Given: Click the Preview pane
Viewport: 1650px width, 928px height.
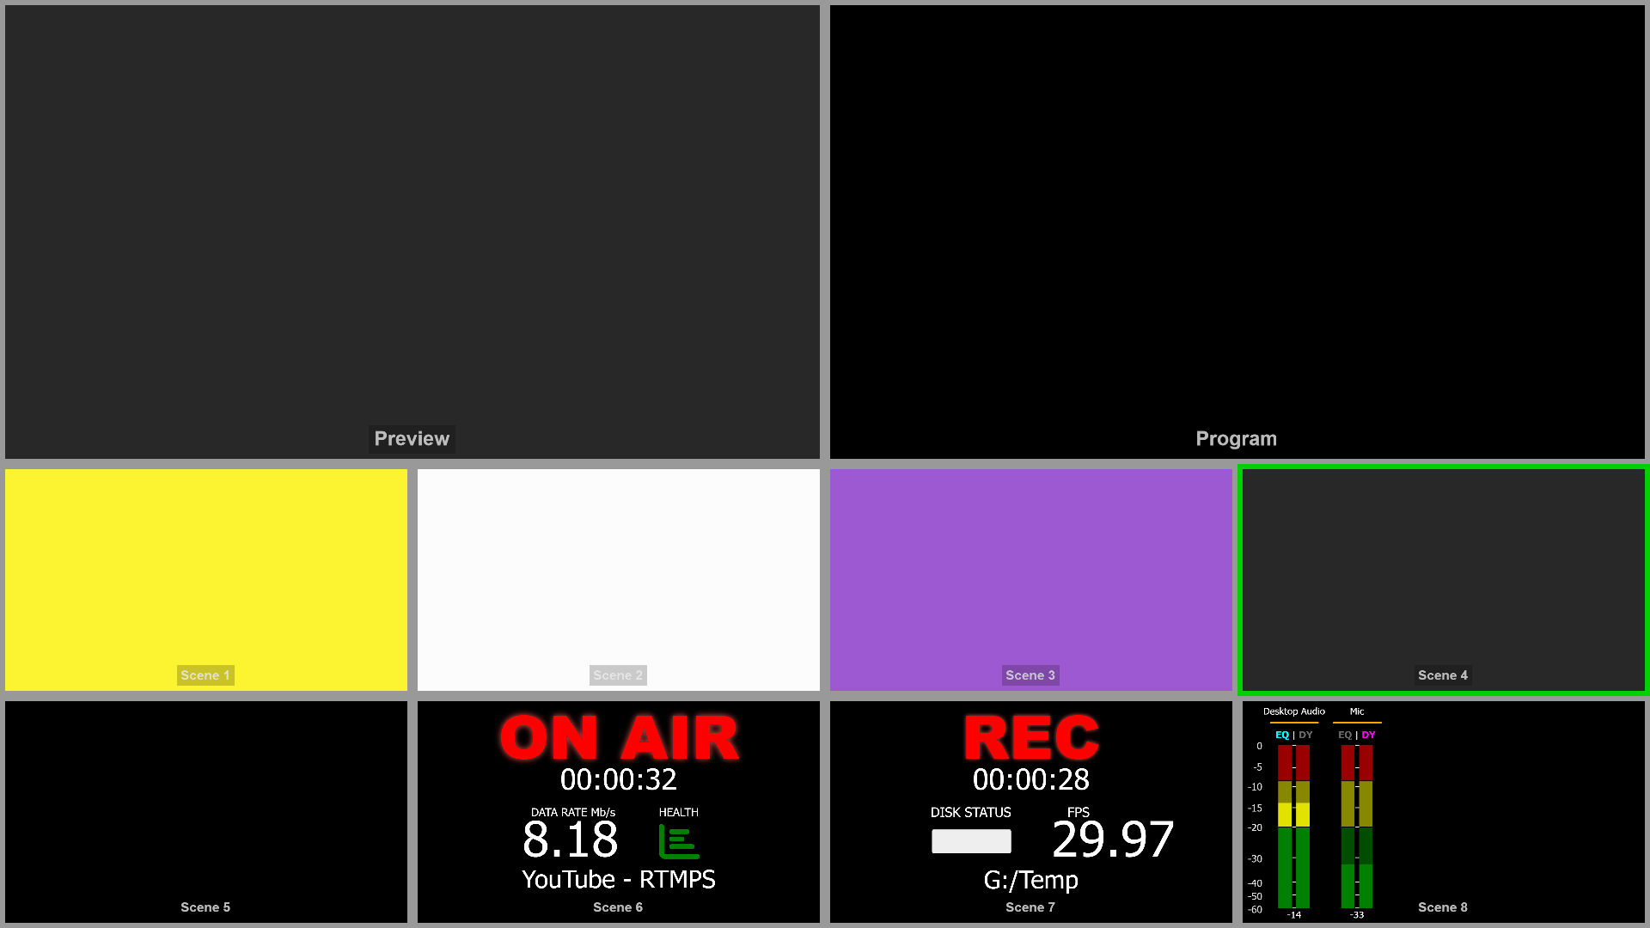Looking at the screenshot, I should 412,232.
